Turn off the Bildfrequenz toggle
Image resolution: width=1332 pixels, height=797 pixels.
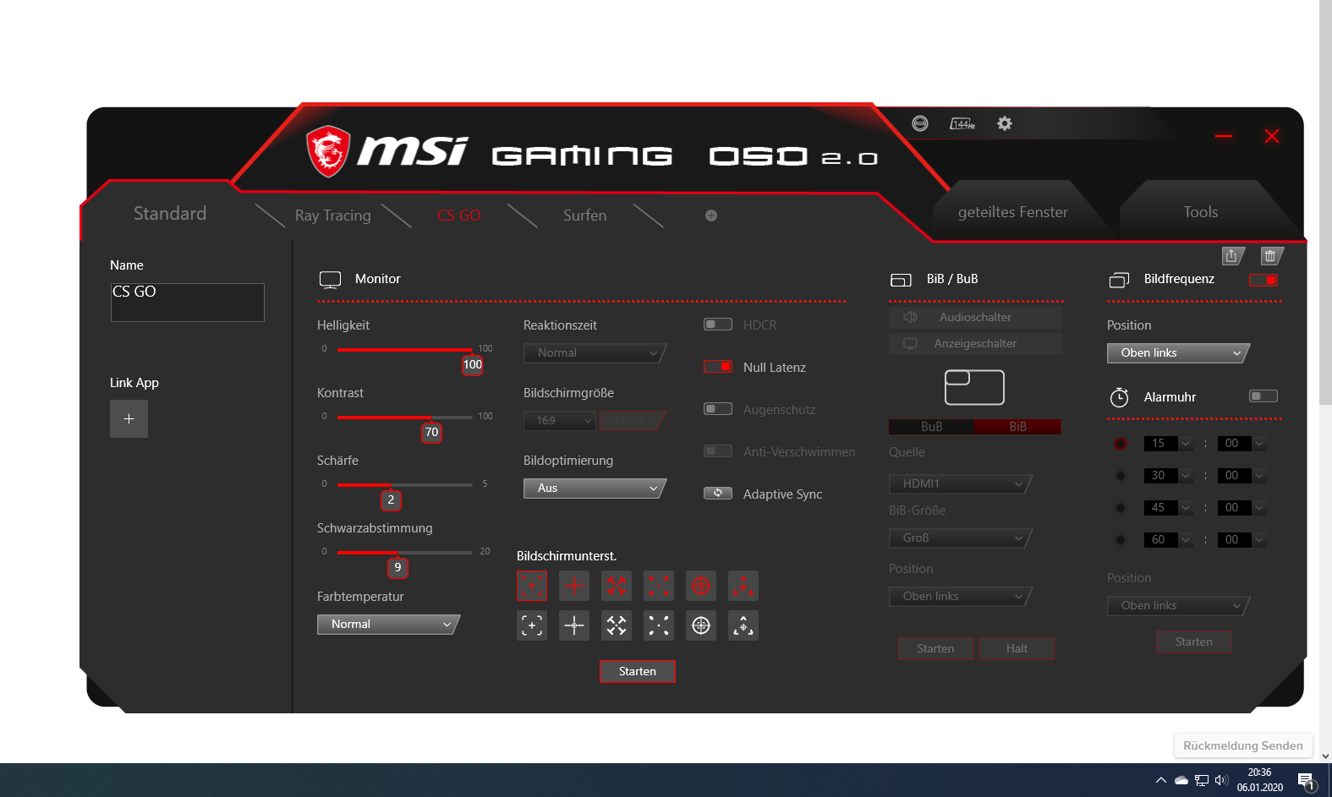pos(1263,280)
